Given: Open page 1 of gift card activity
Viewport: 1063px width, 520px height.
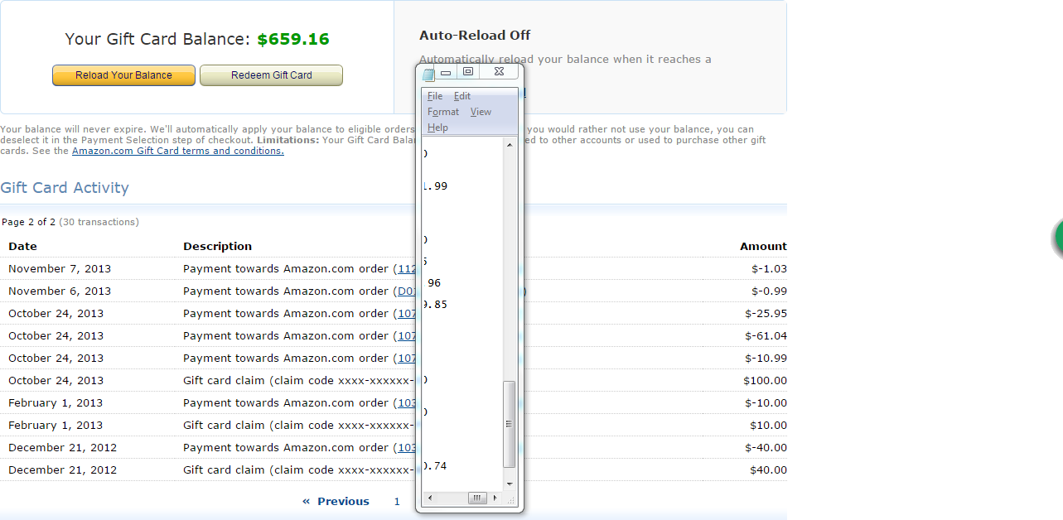Looking at the screenshot, I should [397, 501].
